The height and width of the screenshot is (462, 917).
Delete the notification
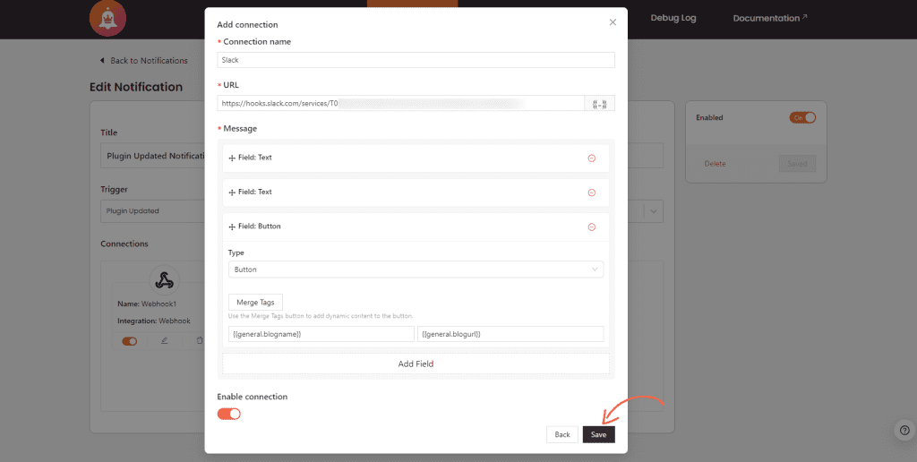coord(715,164)
